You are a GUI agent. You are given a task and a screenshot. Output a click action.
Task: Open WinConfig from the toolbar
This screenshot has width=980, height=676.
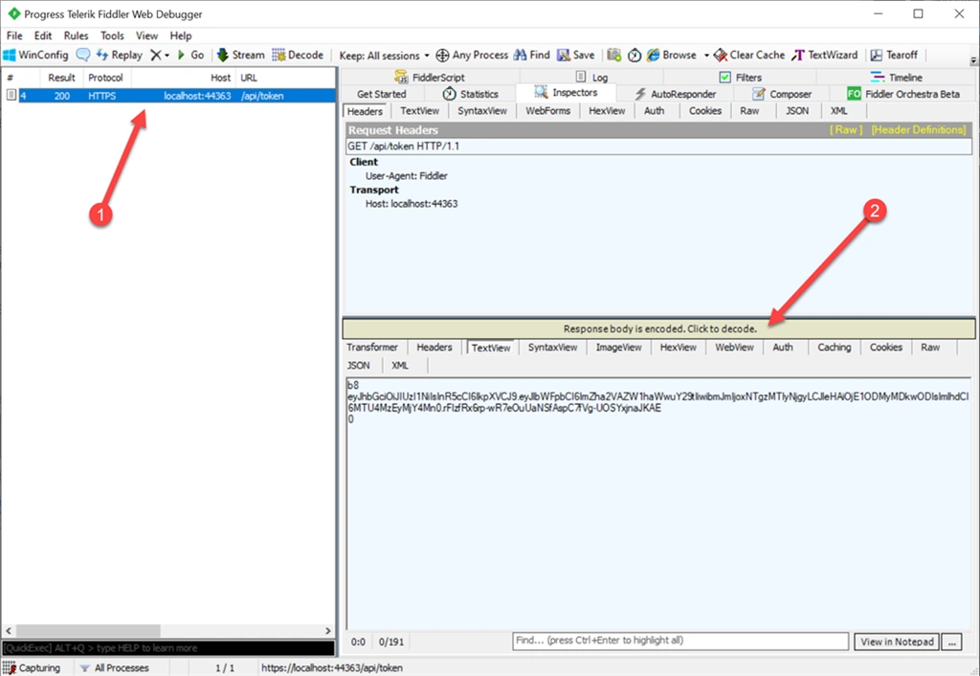click(35, 55)
